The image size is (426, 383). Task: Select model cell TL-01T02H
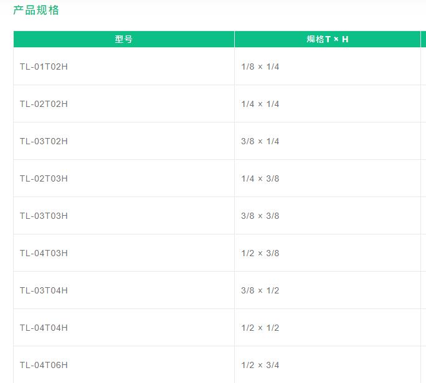coord(124,67)
